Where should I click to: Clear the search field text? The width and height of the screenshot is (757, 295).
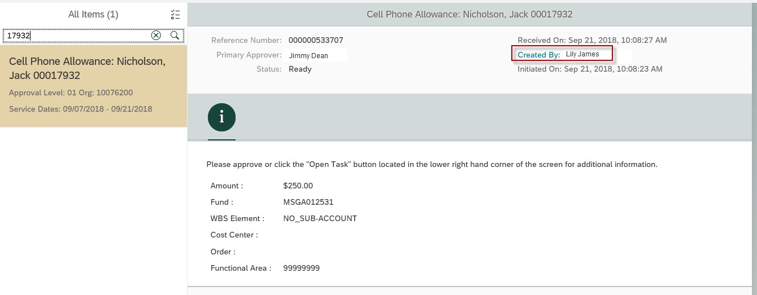[156, 36]
